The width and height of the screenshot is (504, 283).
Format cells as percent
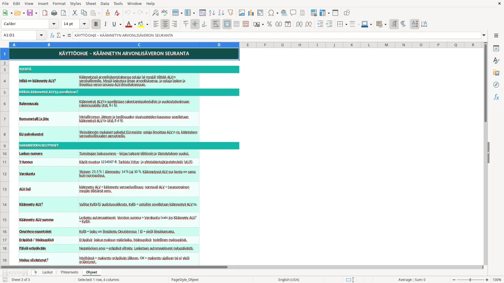269,24
